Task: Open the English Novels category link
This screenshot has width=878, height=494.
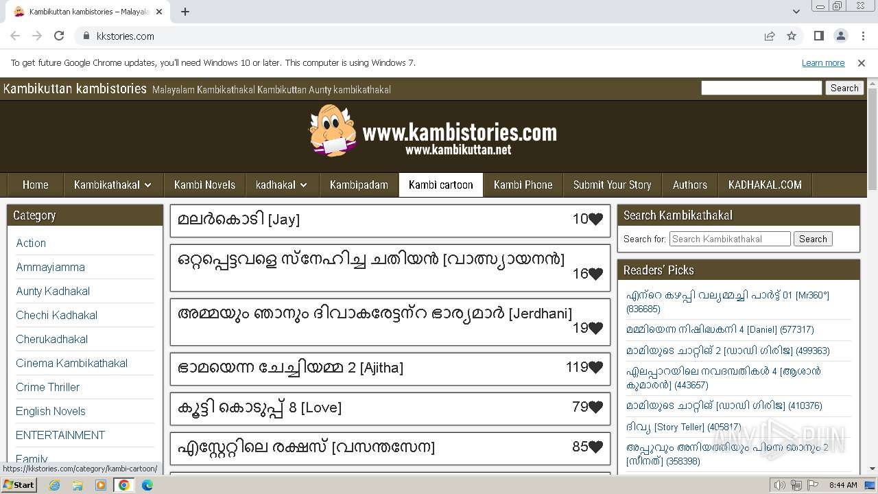Action: point(51,411)
